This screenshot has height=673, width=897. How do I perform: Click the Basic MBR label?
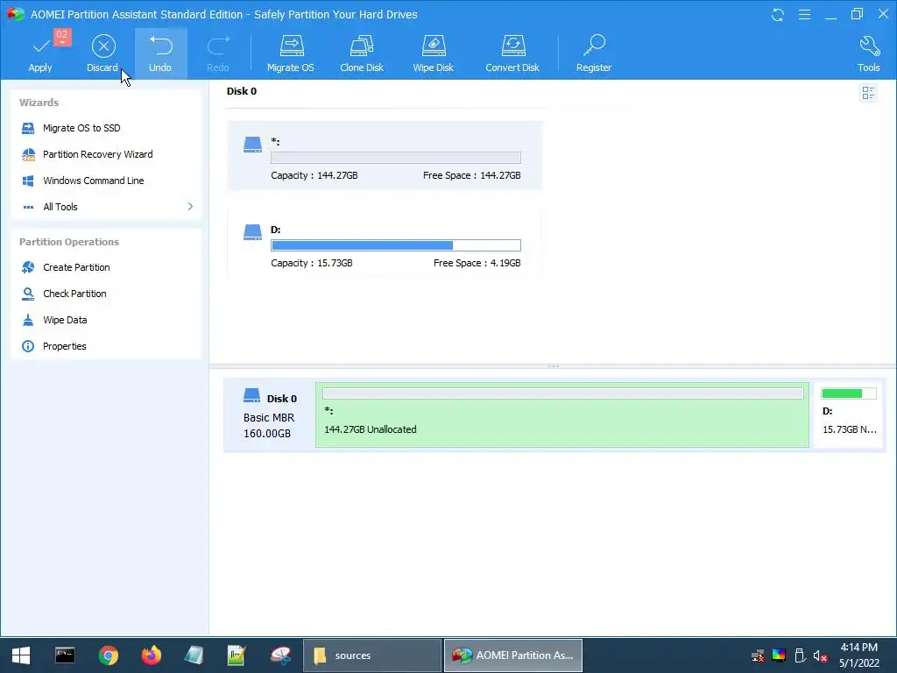coord(269,418)
